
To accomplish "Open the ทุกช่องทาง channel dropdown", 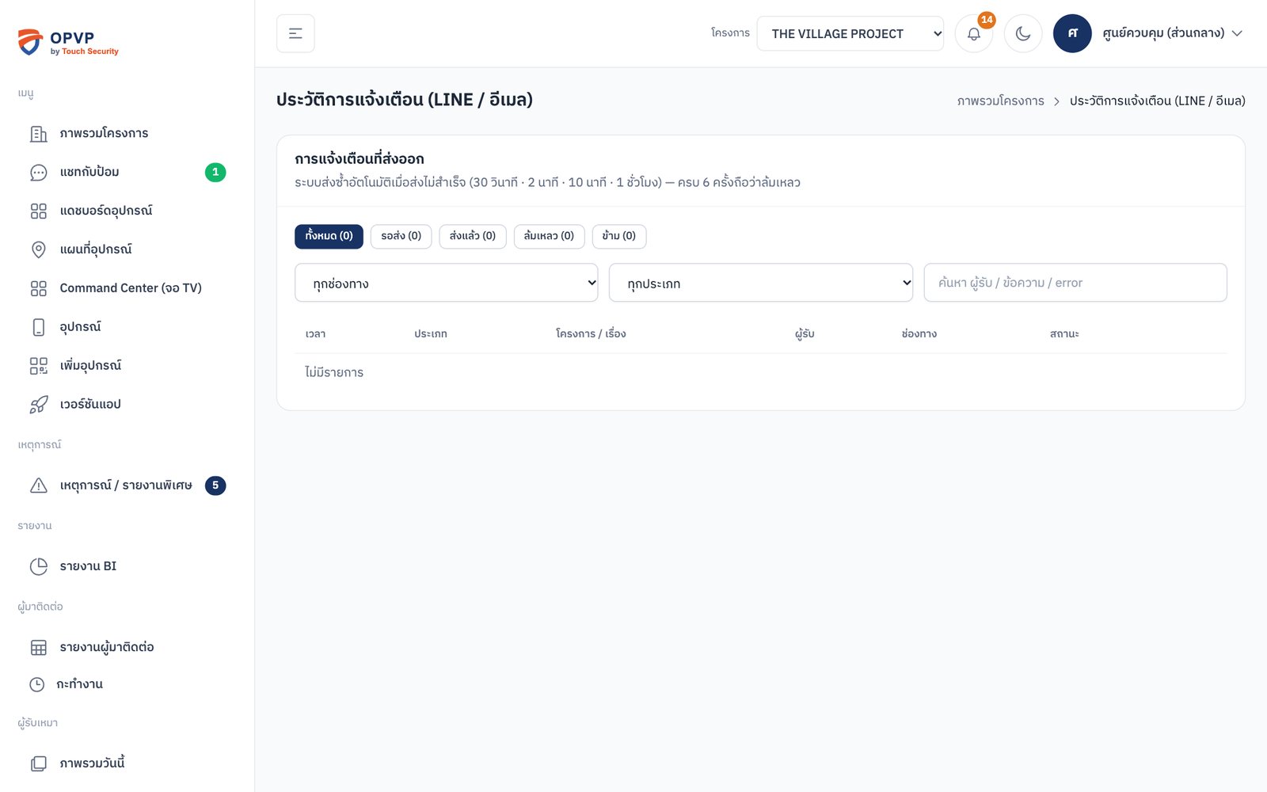I will 447,283.
